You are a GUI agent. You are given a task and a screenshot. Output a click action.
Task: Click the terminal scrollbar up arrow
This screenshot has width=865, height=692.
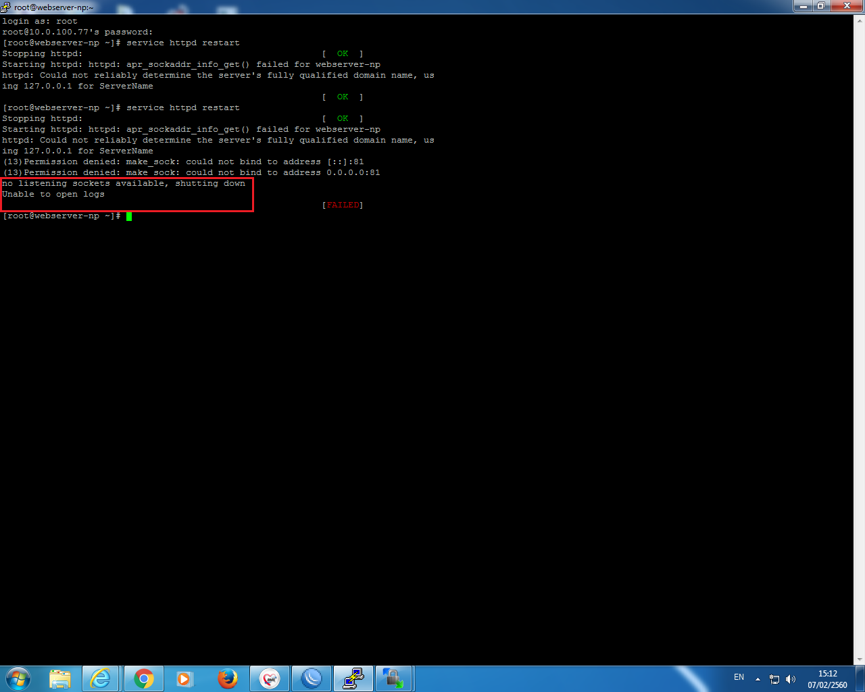pos(860,20)
